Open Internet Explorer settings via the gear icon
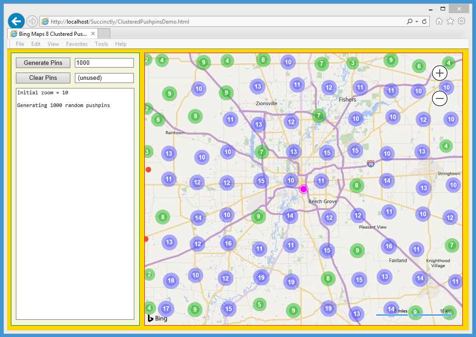476x337 pixels. pos(461,21)
